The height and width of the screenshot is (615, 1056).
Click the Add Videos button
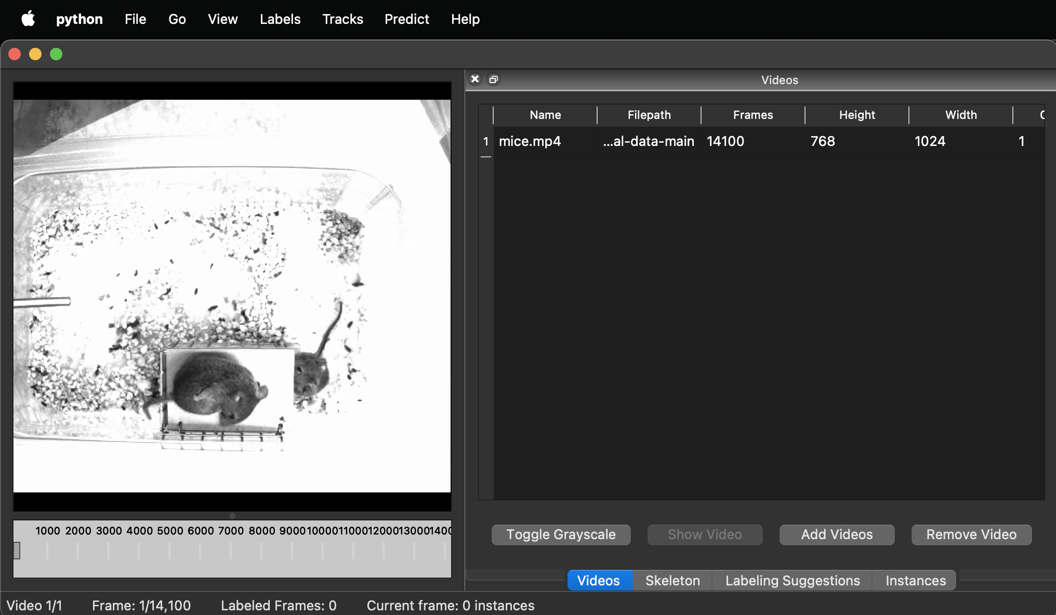coord(836,534)
